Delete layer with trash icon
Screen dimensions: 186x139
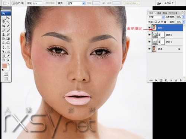[180, 80]
